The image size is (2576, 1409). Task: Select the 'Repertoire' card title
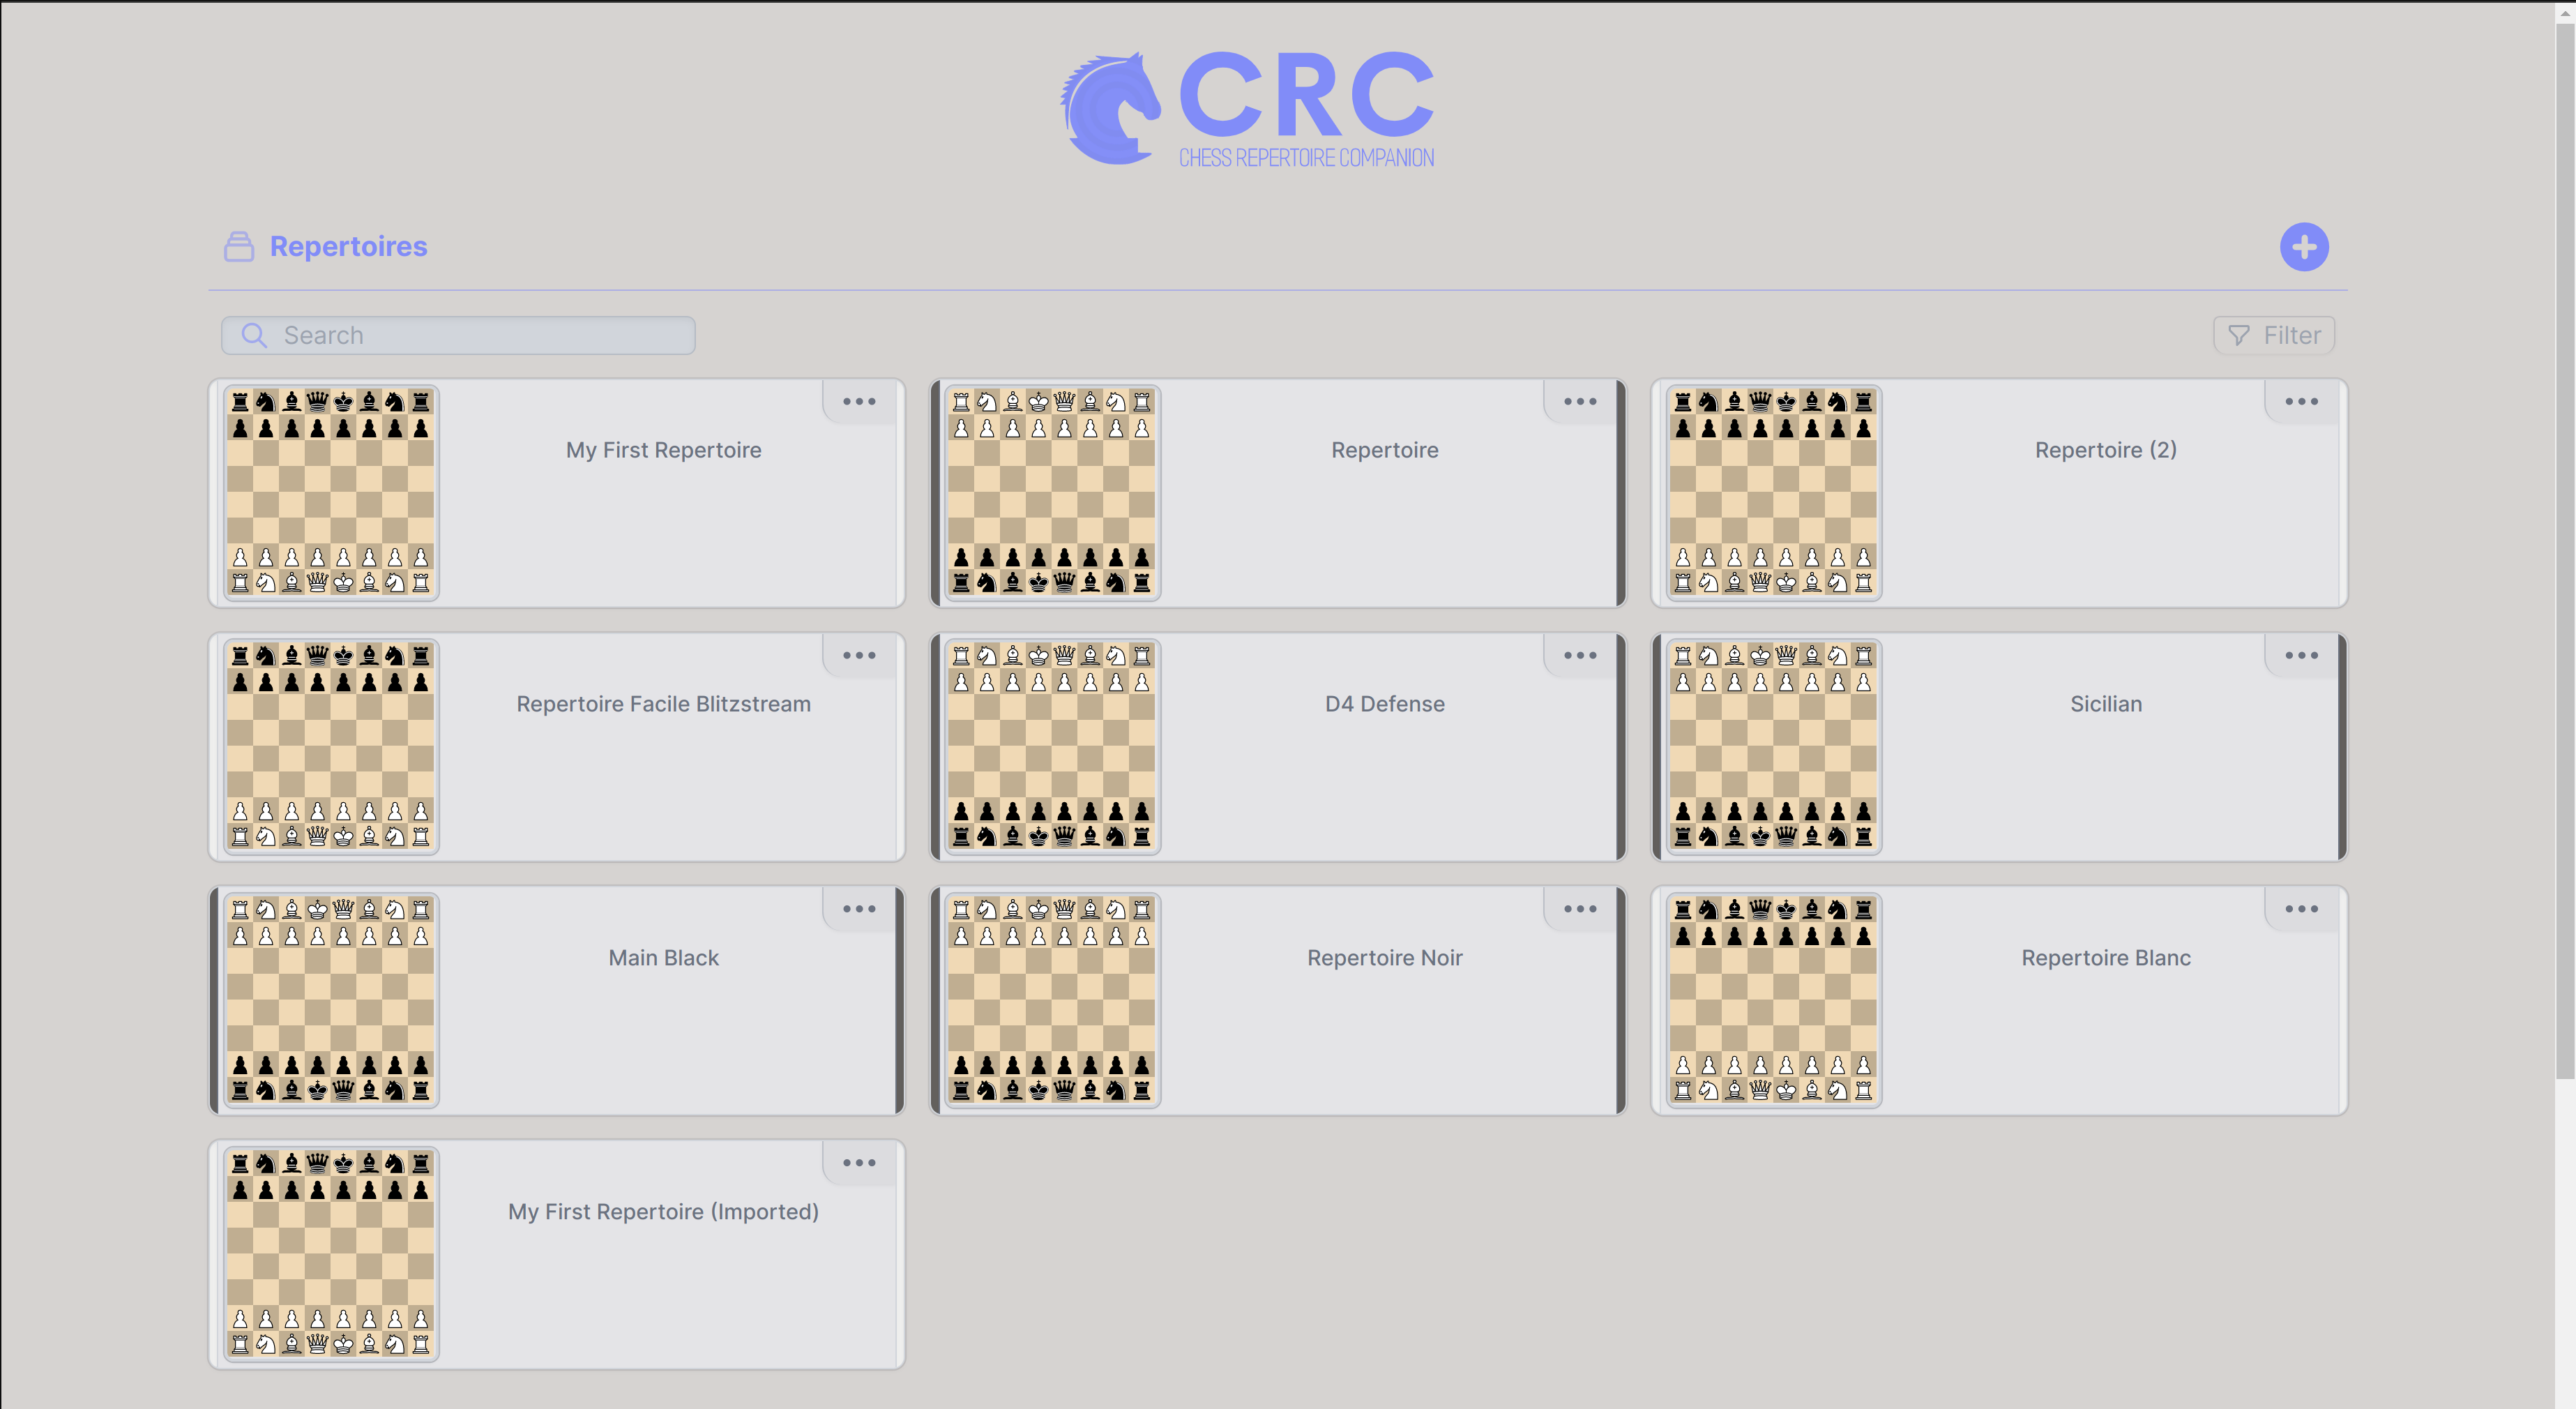(1385, 450)
